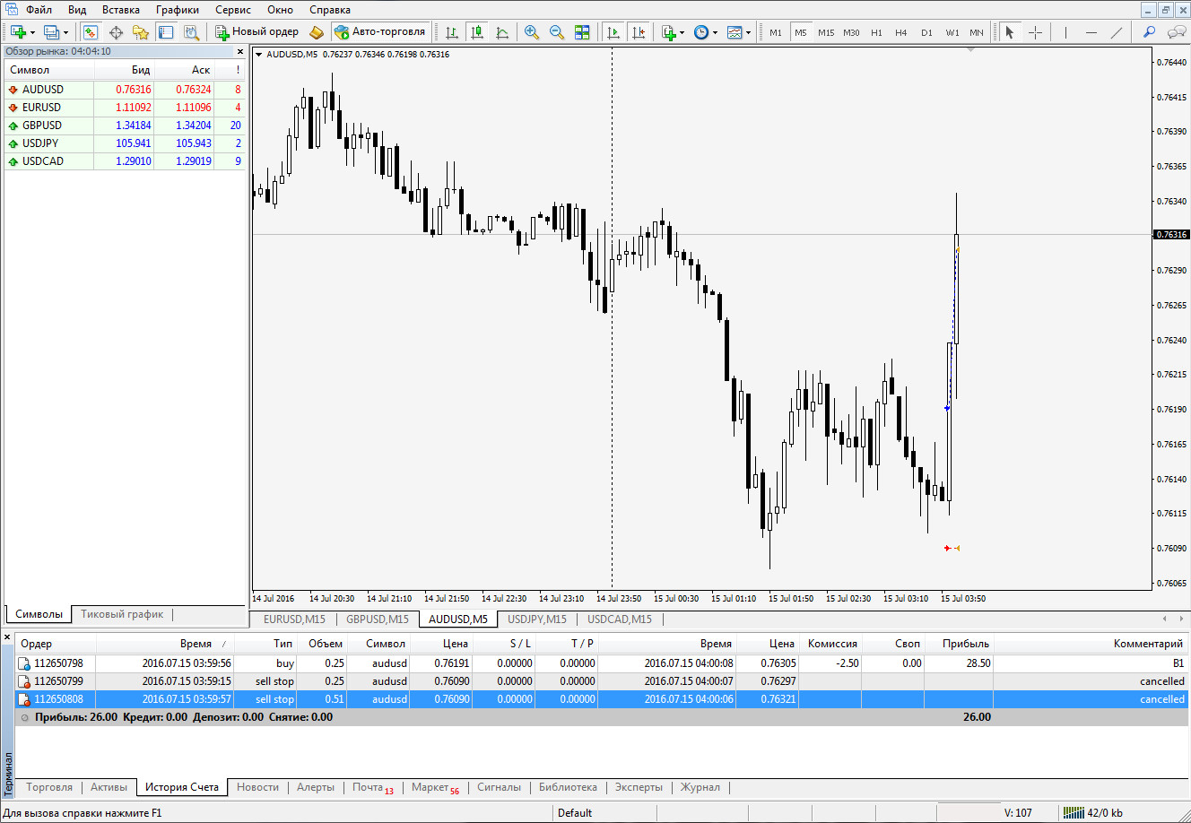Toggle the Terminal panel toolbar icon
Viewport: 1191px width, 823px height.
pyautogui.click(x=166, y=32)
